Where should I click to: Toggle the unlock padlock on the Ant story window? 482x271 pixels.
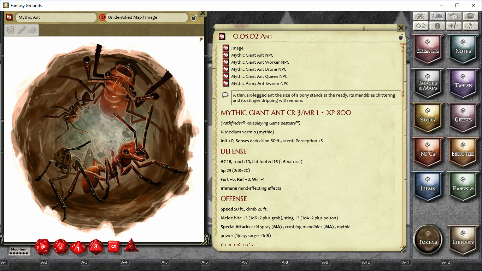click(x=400, y=36)
